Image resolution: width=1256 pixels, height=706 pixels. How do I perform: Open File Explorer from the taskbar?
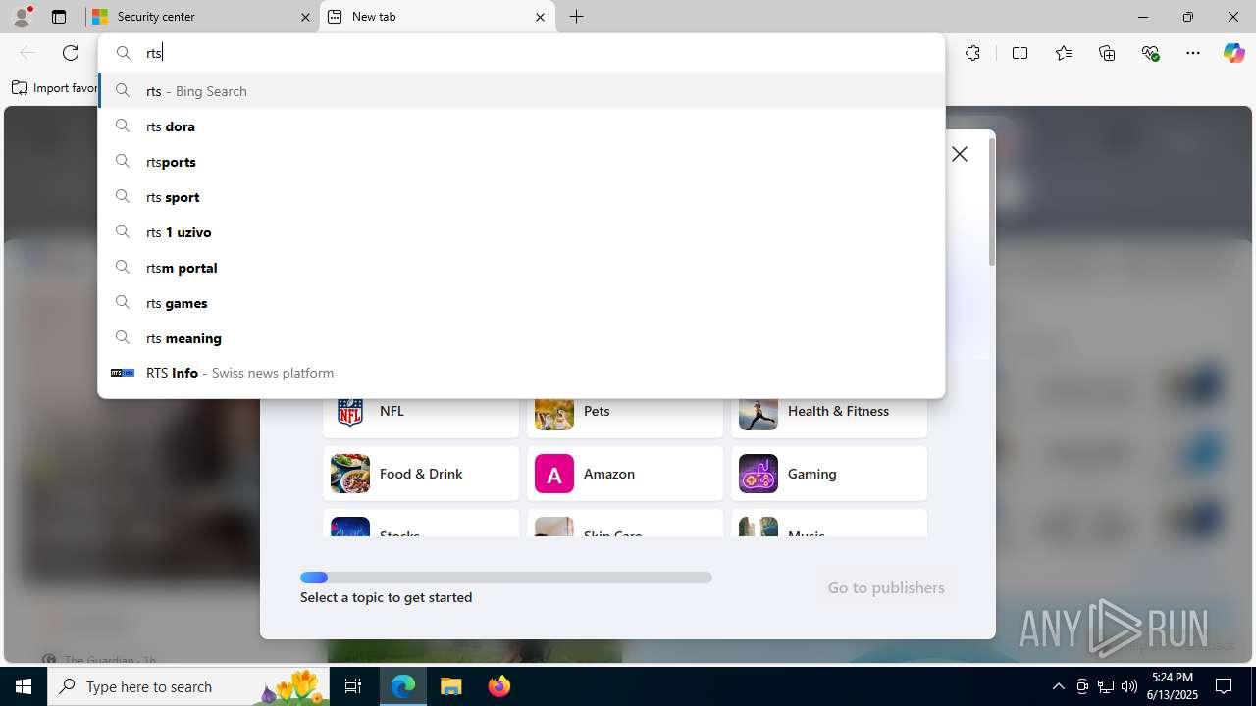coord(451,686)
